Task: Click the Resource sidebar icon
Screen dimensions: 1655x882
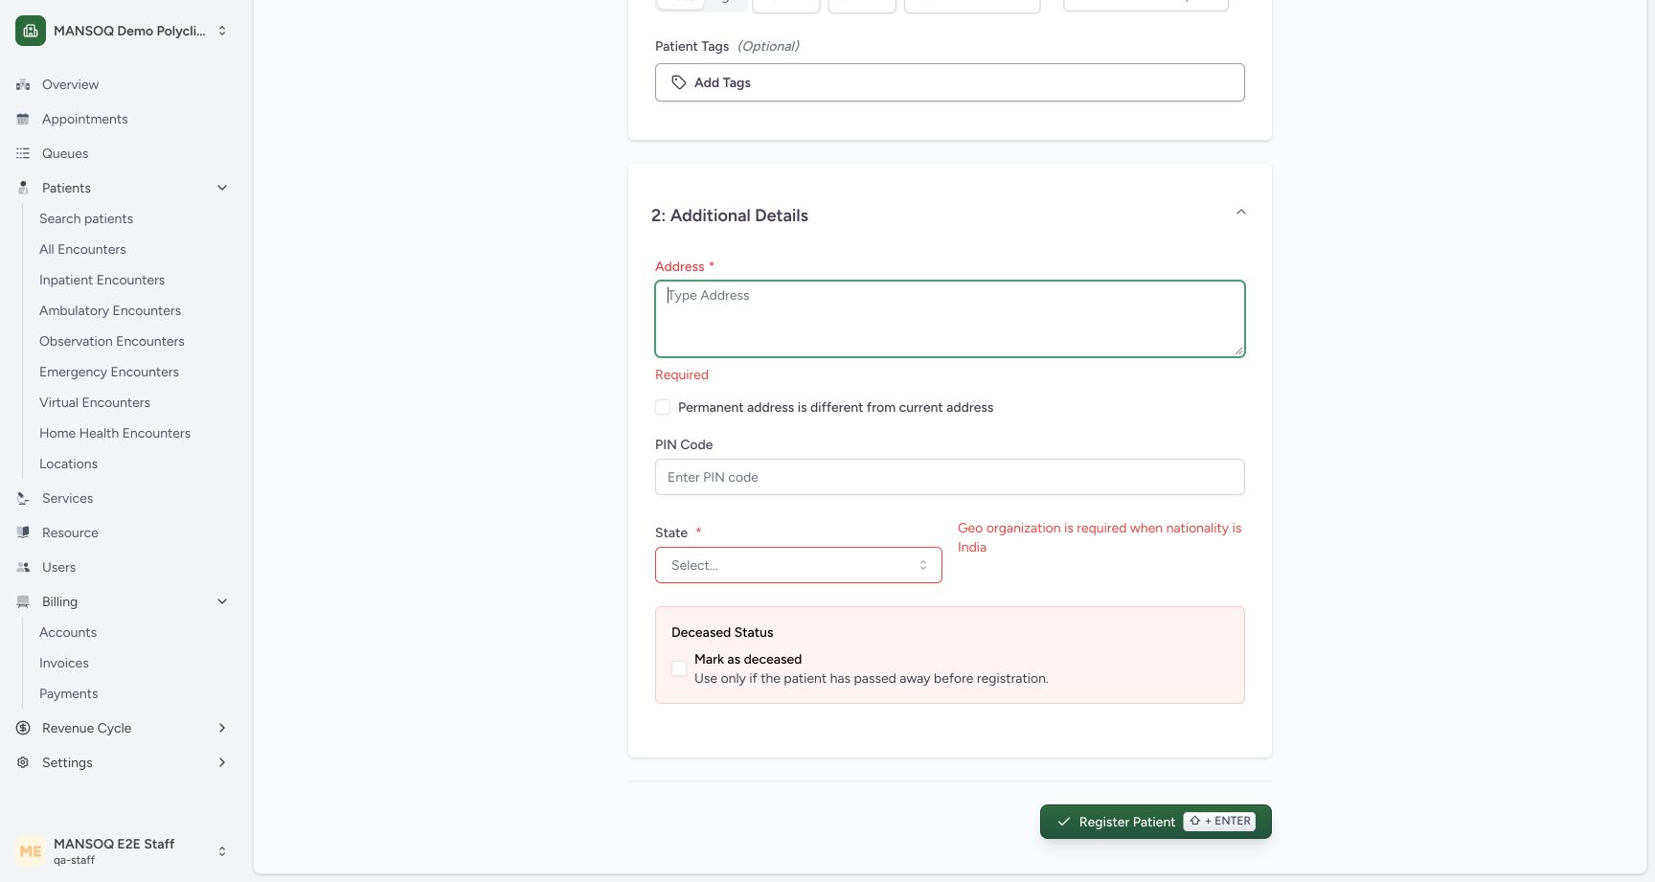Action: click(x=23, y=532)
